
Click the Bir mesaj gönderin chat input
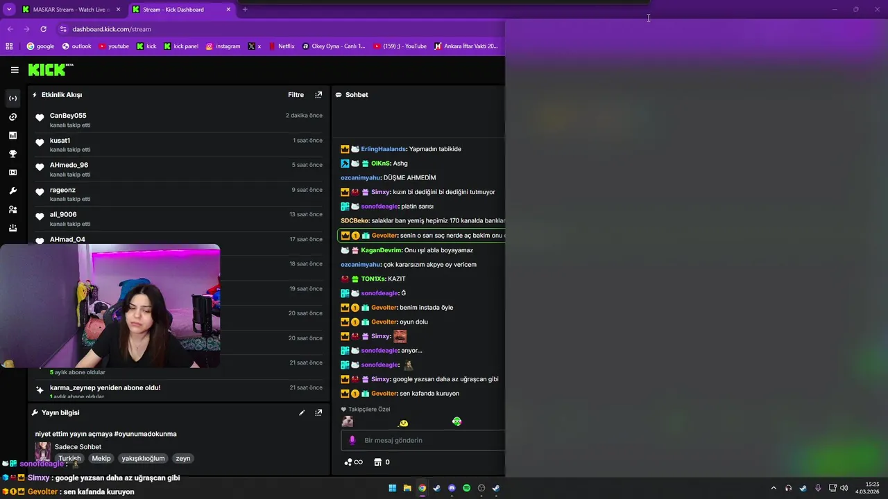point(423,440)
